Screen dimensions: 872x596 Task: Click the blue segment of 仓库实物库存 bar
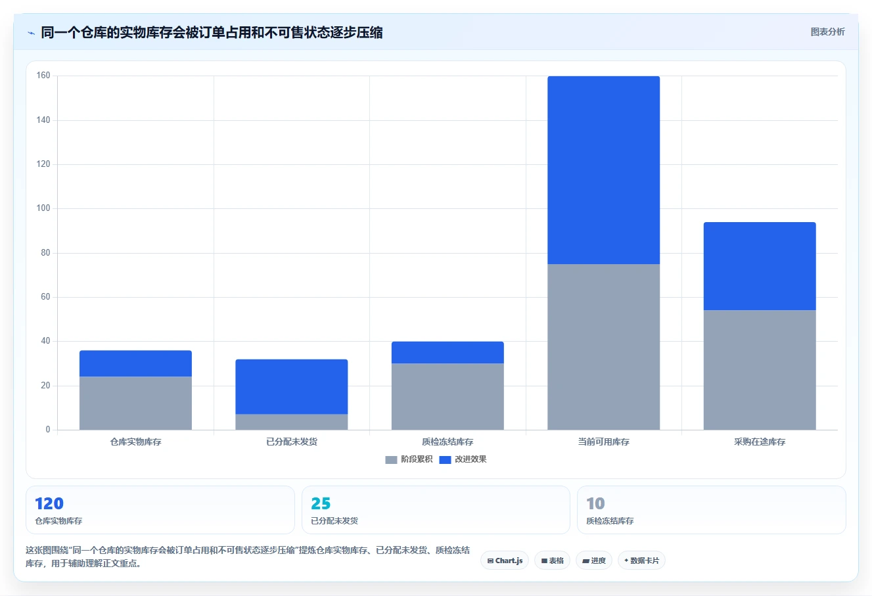point(135,363)
